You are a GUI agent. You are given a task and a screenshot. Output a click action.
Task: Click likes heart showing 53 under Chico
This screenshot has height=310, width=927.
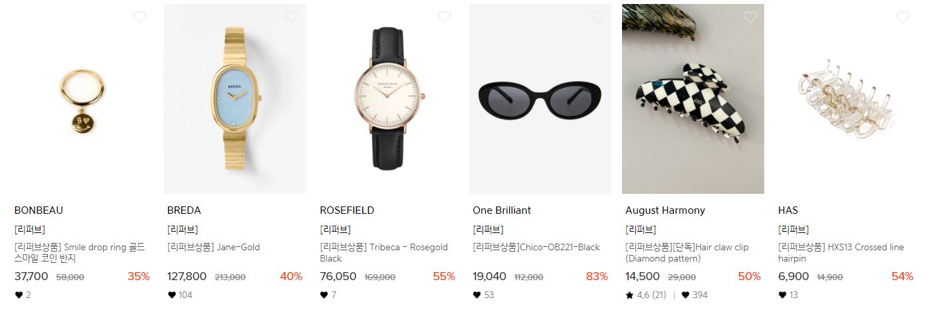[x=477, y=295]
